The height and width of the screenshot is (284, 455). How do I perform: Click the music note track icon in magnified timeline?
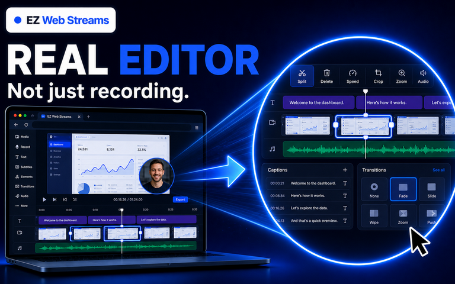(x=272, y=149)
